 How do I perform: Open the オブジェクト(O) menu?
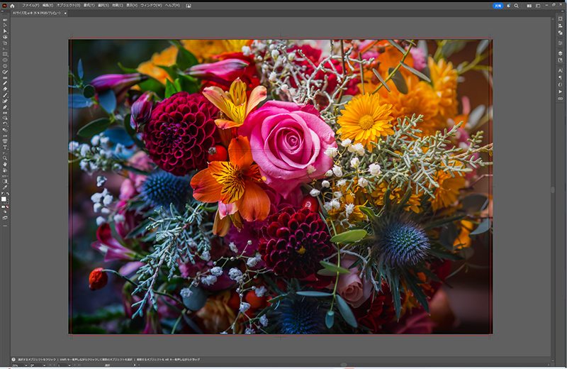[x=68, y=6]
